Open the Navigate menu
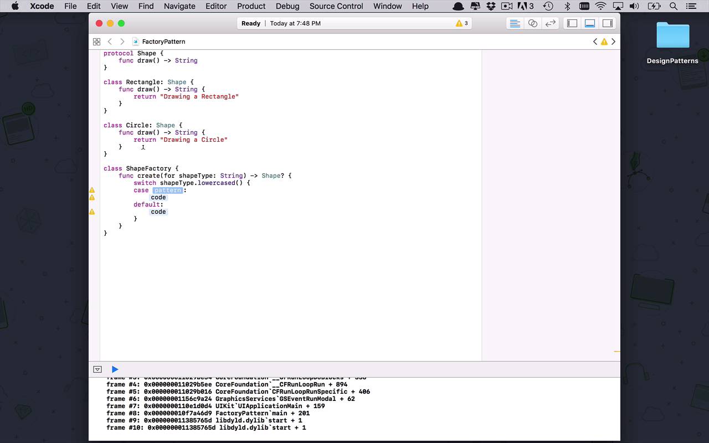 pos(179,6)
